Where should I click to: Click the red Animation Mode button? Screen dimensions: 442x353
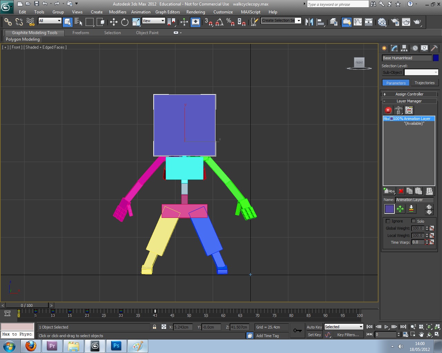tap(388, 110)
